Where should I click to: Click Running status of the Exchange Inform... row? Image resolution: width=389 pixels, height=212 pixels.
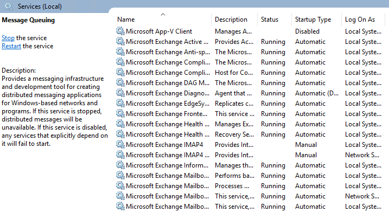273,165
